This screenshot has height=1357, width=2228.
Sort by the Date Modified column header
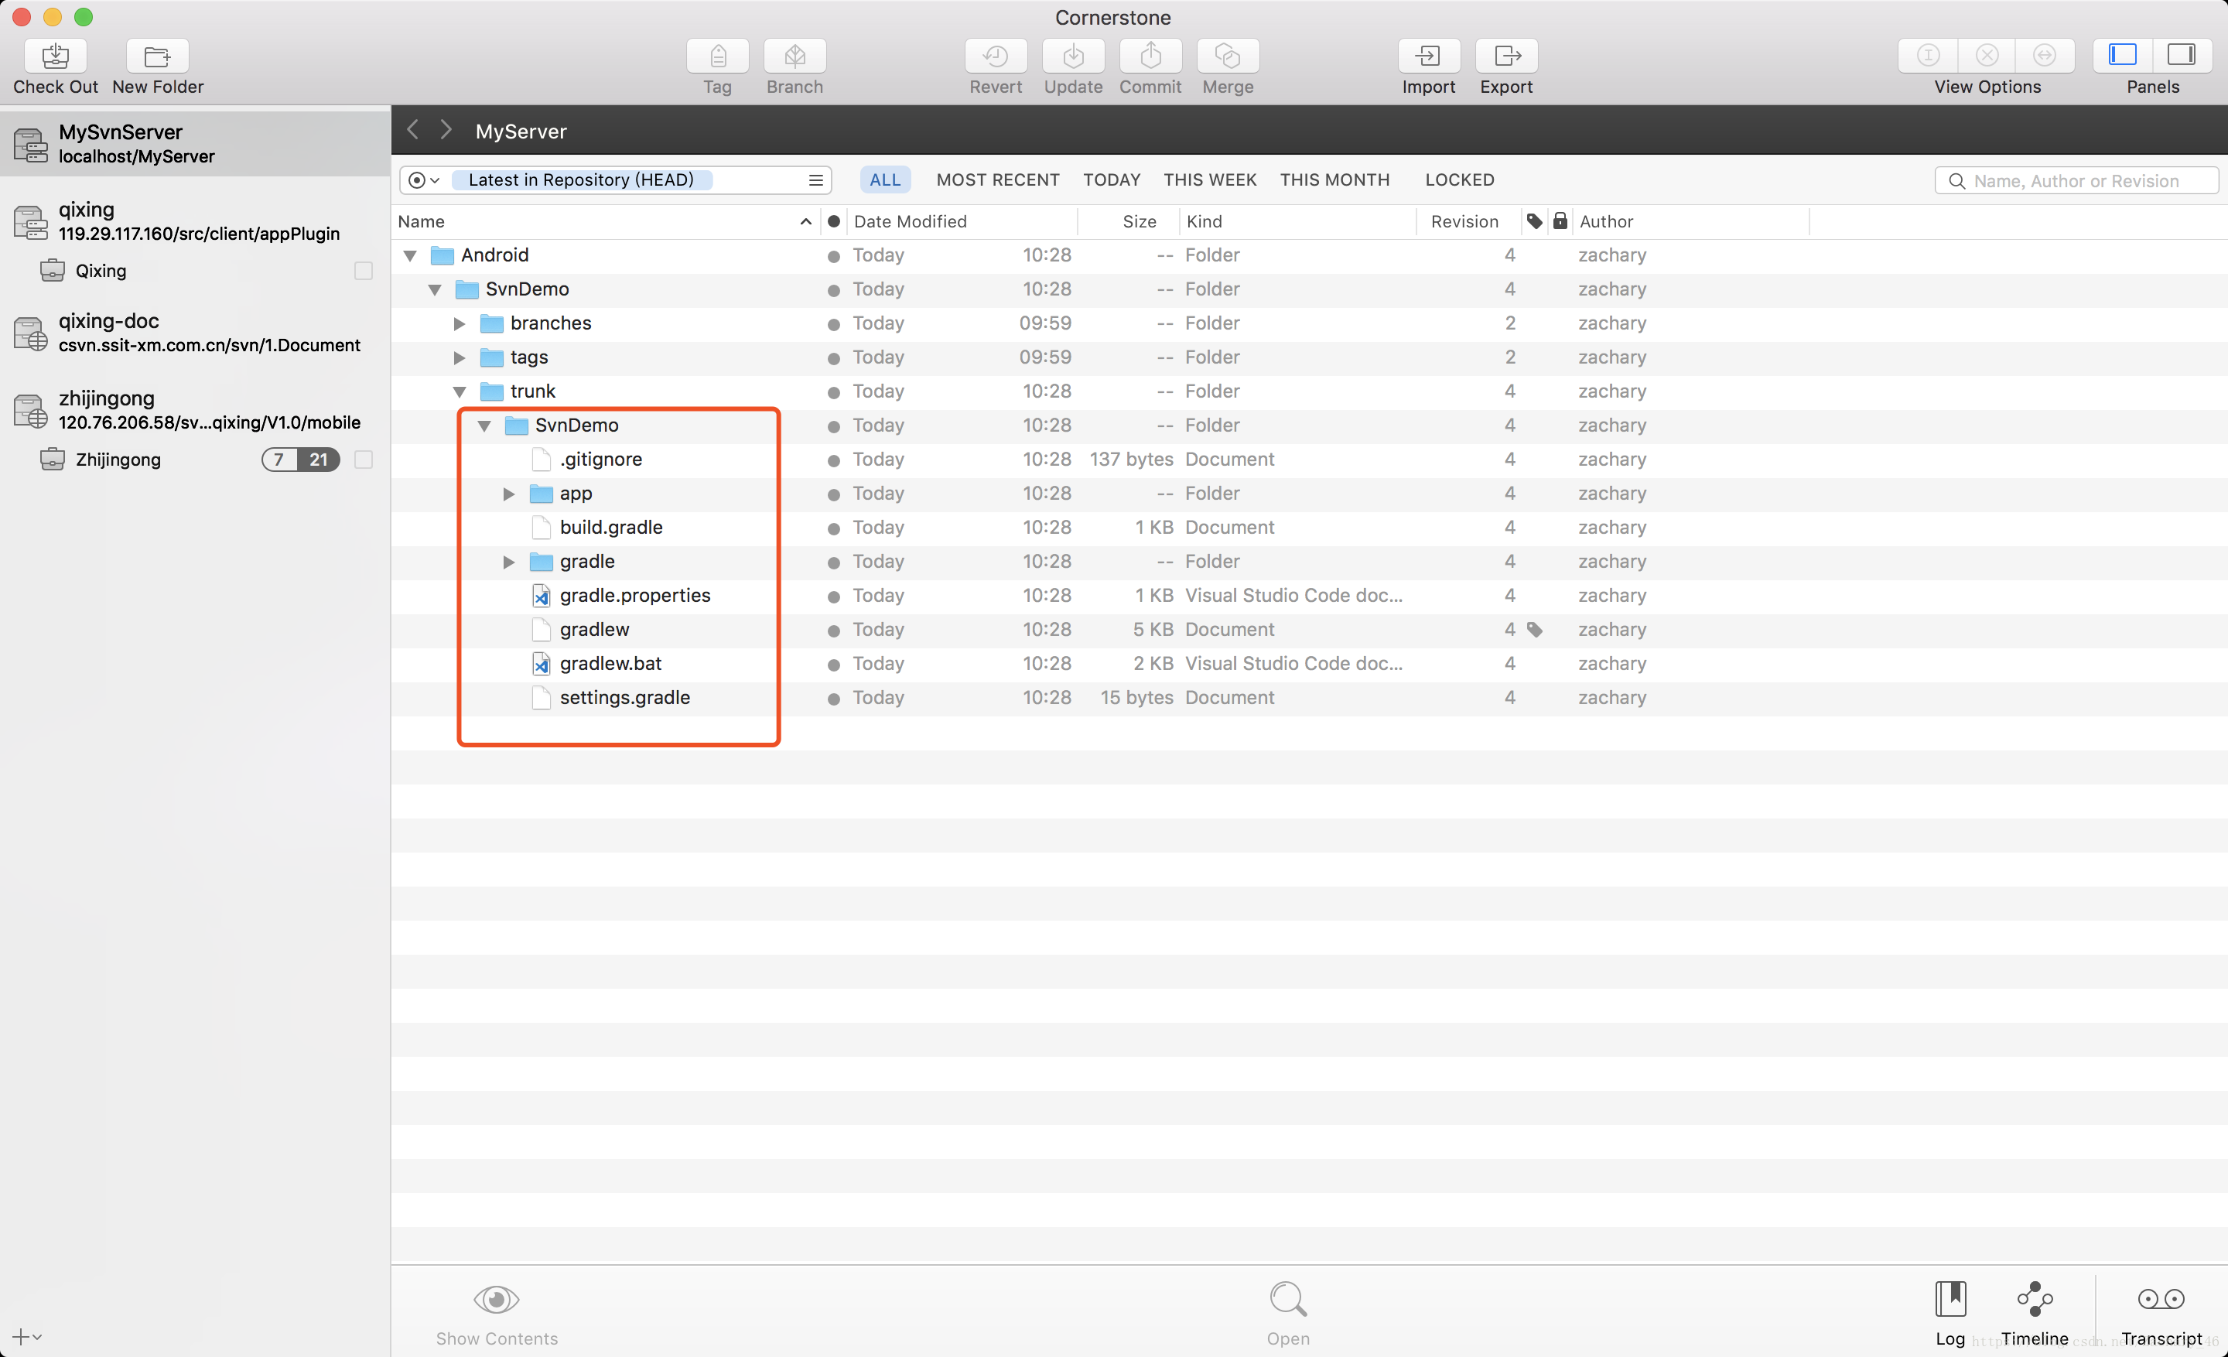click(961, 221)
